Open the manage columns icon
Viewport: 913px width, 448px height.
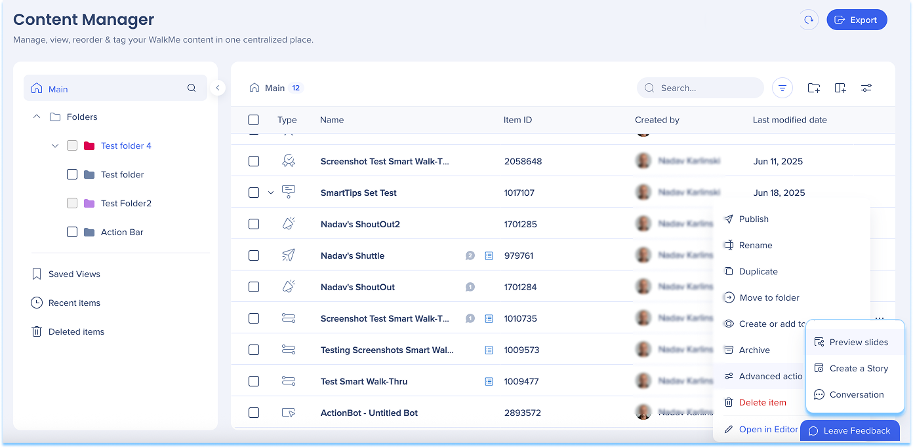840,88
